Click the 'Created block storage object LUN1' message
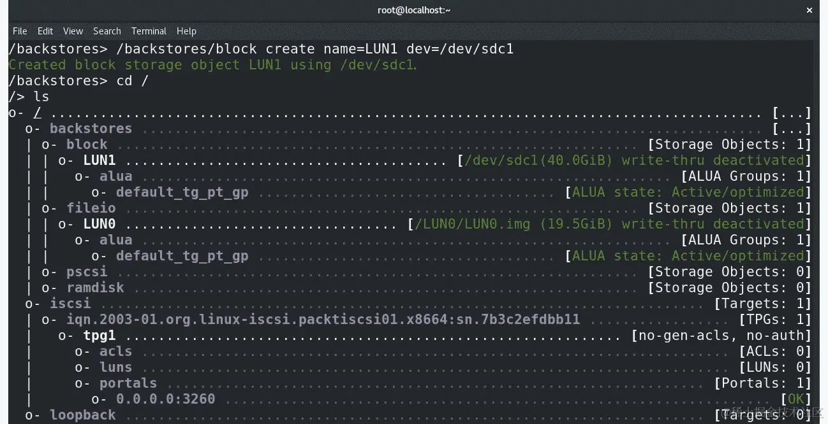The image size is (828, 424). point(212,65)
